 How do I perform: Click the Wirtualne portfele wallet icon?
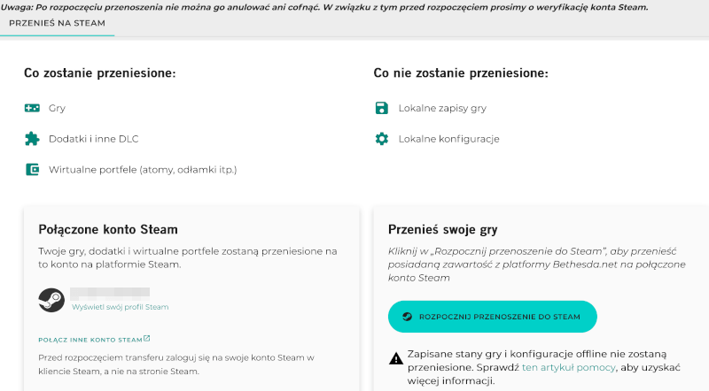(x=32, y=169)
